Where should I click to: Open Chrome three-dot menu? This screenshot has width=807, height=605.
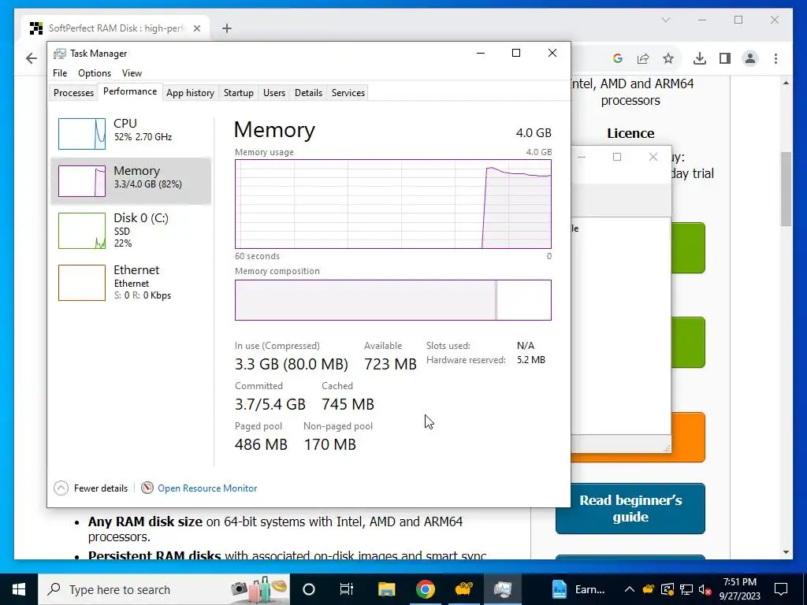click(x=775, y=58)
